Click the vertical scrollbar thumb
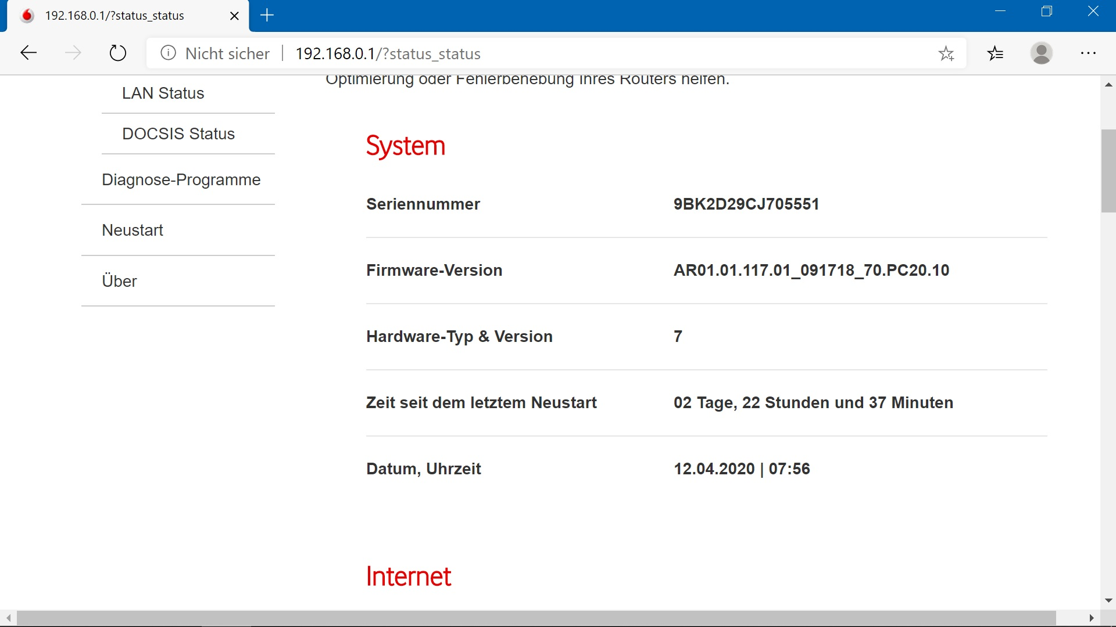 tap(1108, 171)
